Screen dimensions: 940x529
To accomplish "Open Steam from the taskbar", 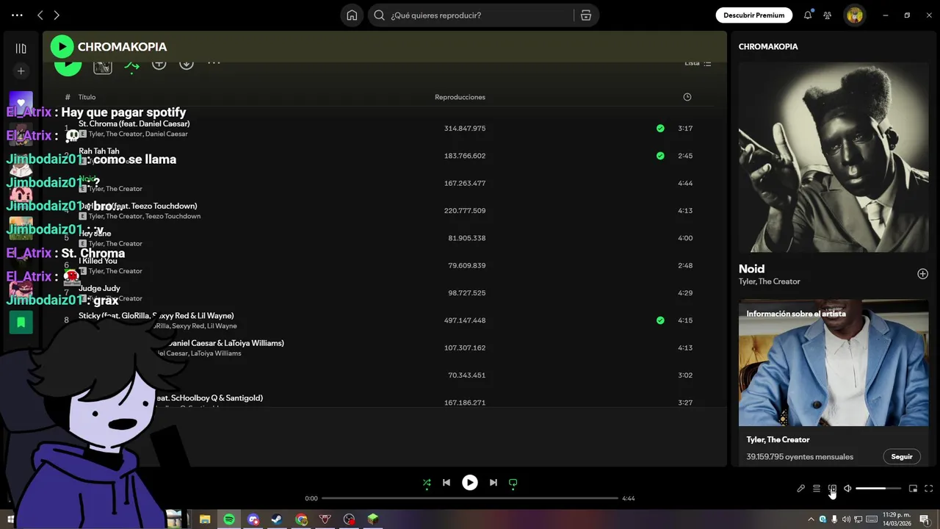I will tap(276, 519).
